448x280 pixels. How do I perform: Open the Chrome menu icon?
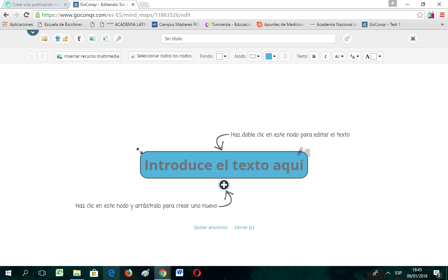click(x=442, y=15)
